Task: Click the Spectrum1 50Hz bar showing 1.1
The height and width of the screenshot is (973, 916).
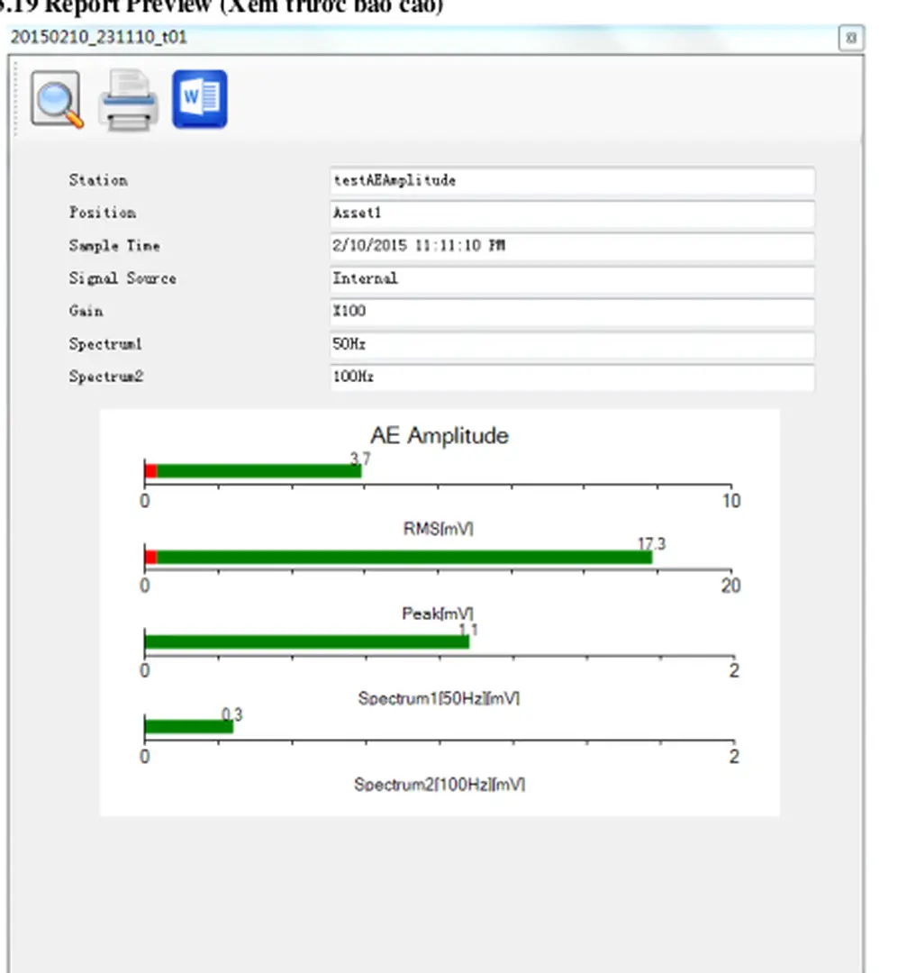Action: coord(306,642)
